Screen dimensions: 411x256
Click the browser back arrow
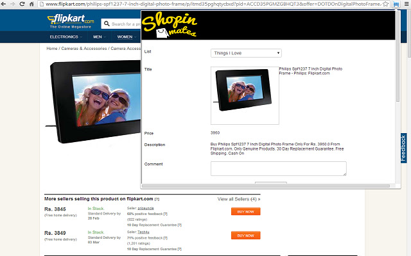pyautogui.click(x=3, y=4)
